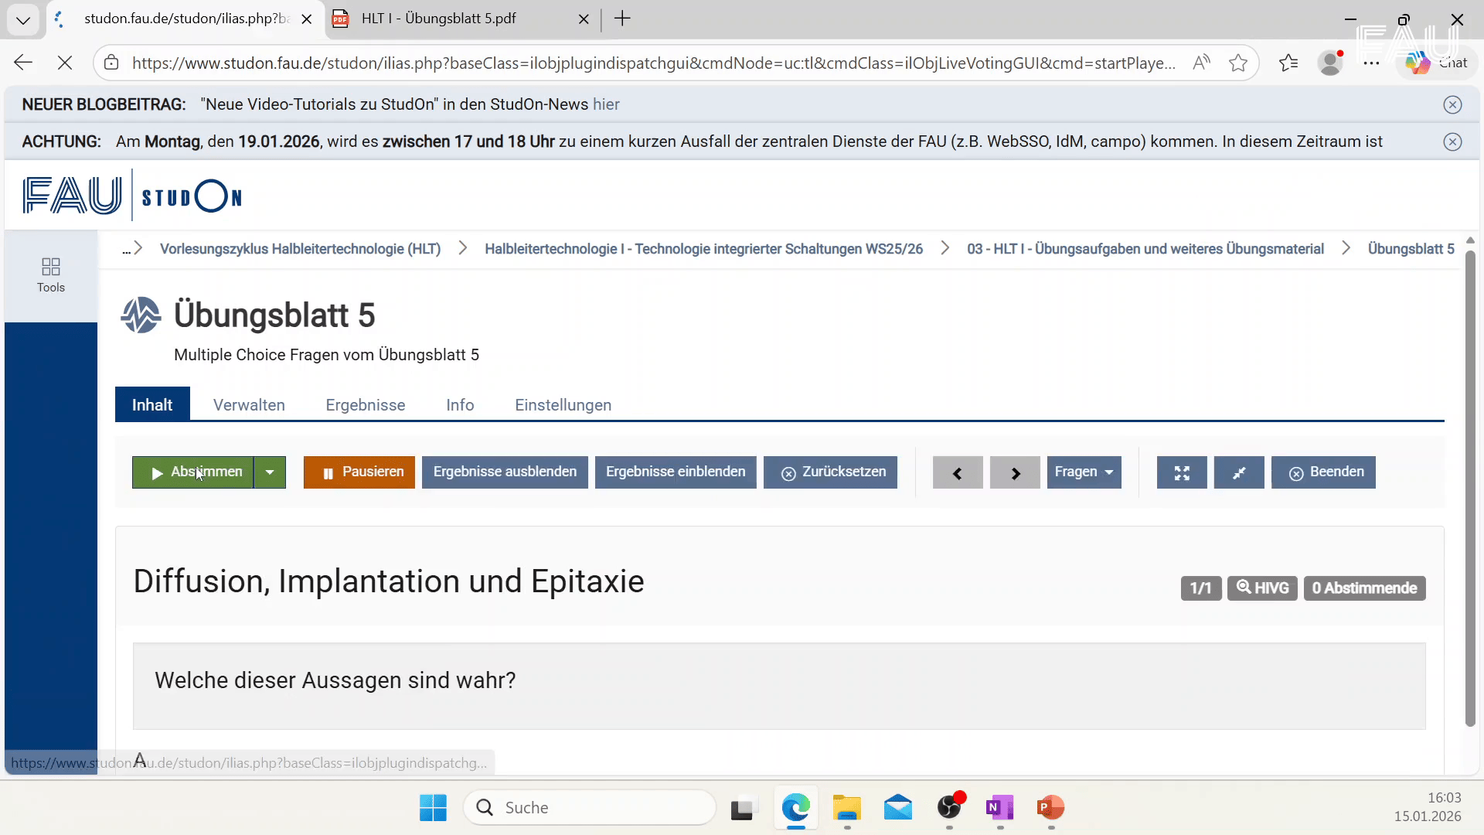Screen dimensions: 1484x835
Task: Open the hier link in StudOn-News banner
Action: (x=606, y=104)
